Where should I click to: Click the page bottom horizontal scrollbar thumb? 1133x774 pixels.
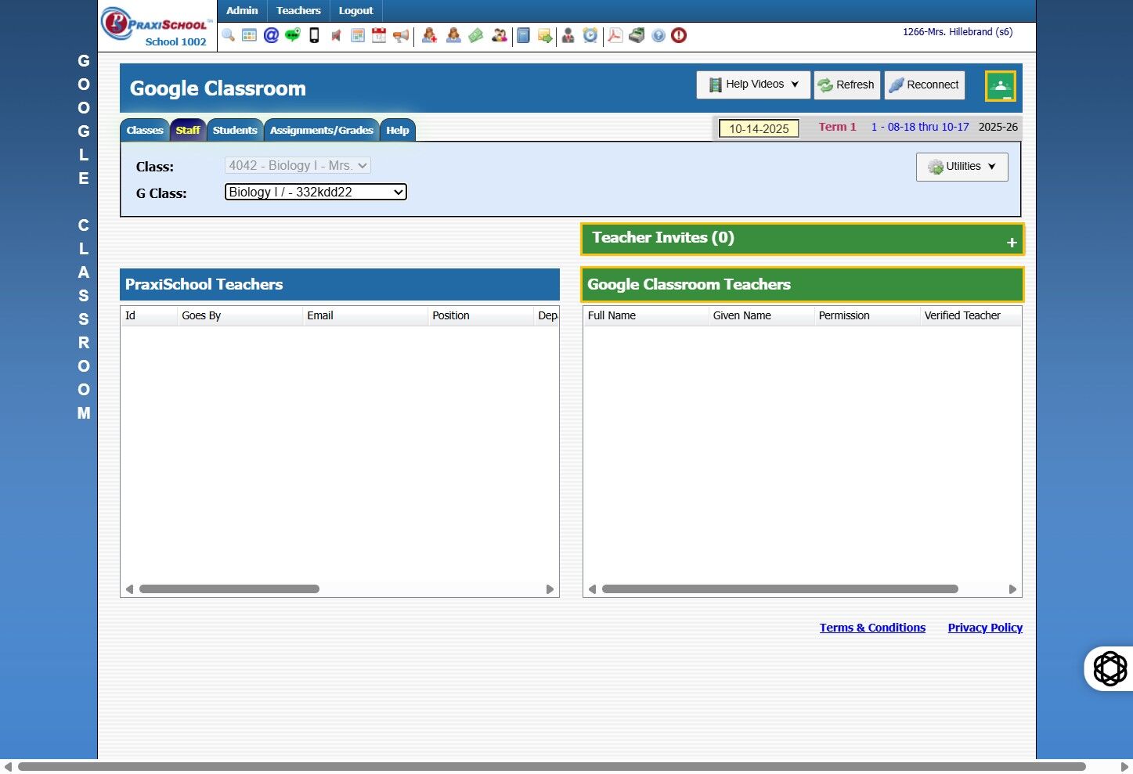(x=552, y=767)
